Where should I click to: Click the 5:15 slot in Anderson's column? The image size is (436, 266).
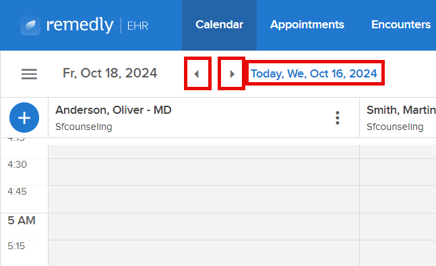pos(204,253)
